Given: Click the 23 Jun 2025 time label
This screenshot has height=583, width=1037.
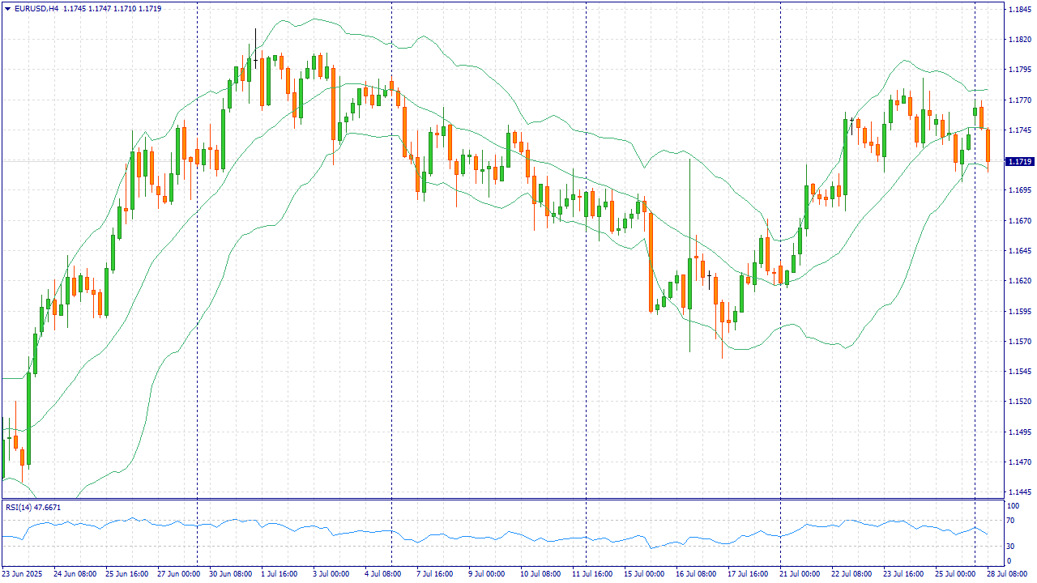Looking at the screenshot, I should [23, 573].
